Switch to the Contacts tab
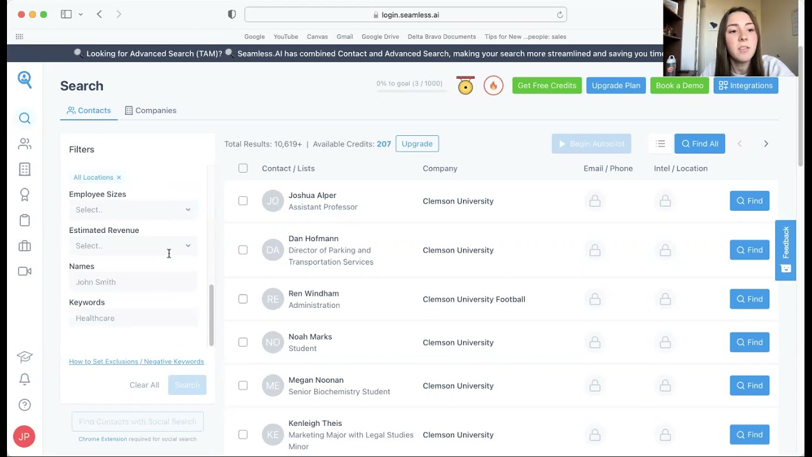This screenshot has height=457, width=812. click(x=89, y=110)
